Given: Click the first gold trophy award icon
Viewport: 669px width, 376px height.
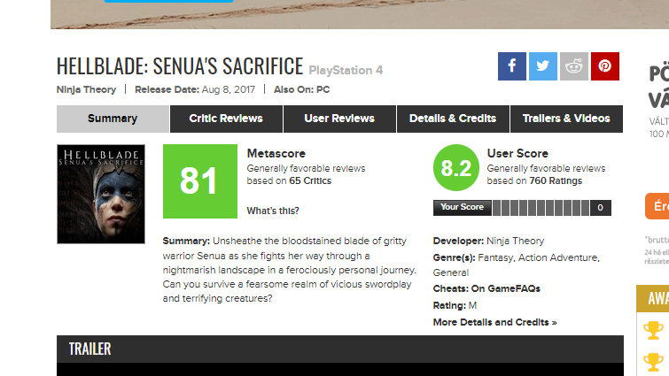Looking at the screenshot, I should point(653,330).
